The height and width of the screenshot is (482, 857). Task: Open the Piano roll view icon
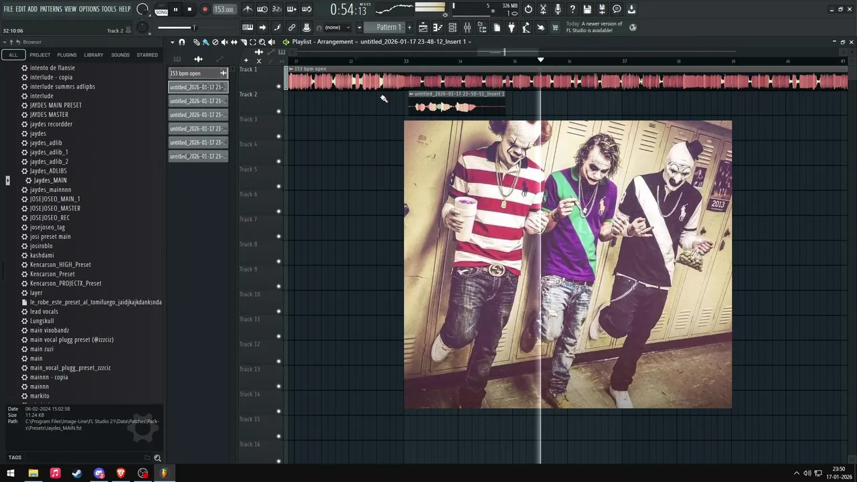[437, 27]
